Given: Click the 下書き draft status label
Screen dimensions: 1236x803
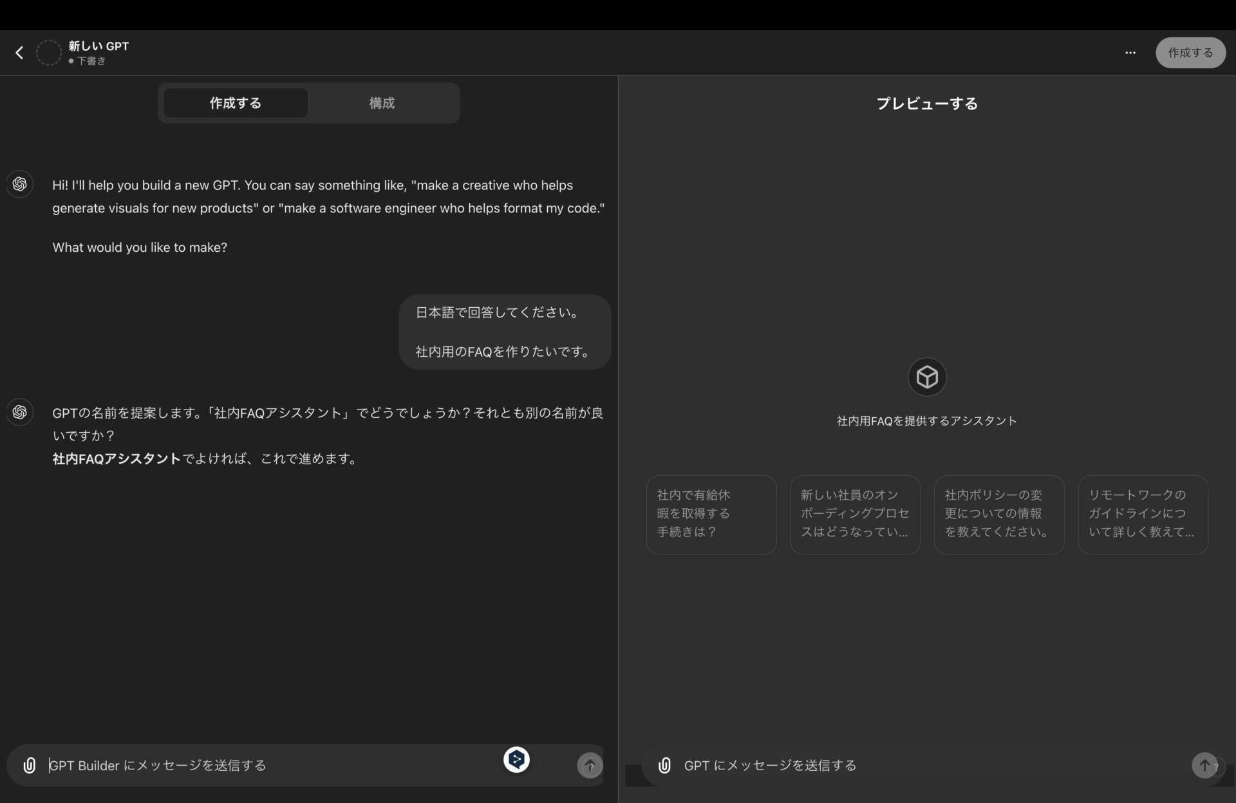Looking at the screenshot, I should tap(88, 61).
